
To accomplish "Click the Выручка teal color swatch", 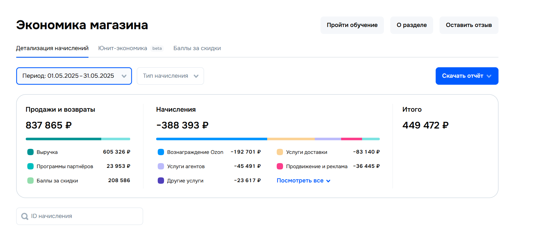I will (x=30, y=152).
